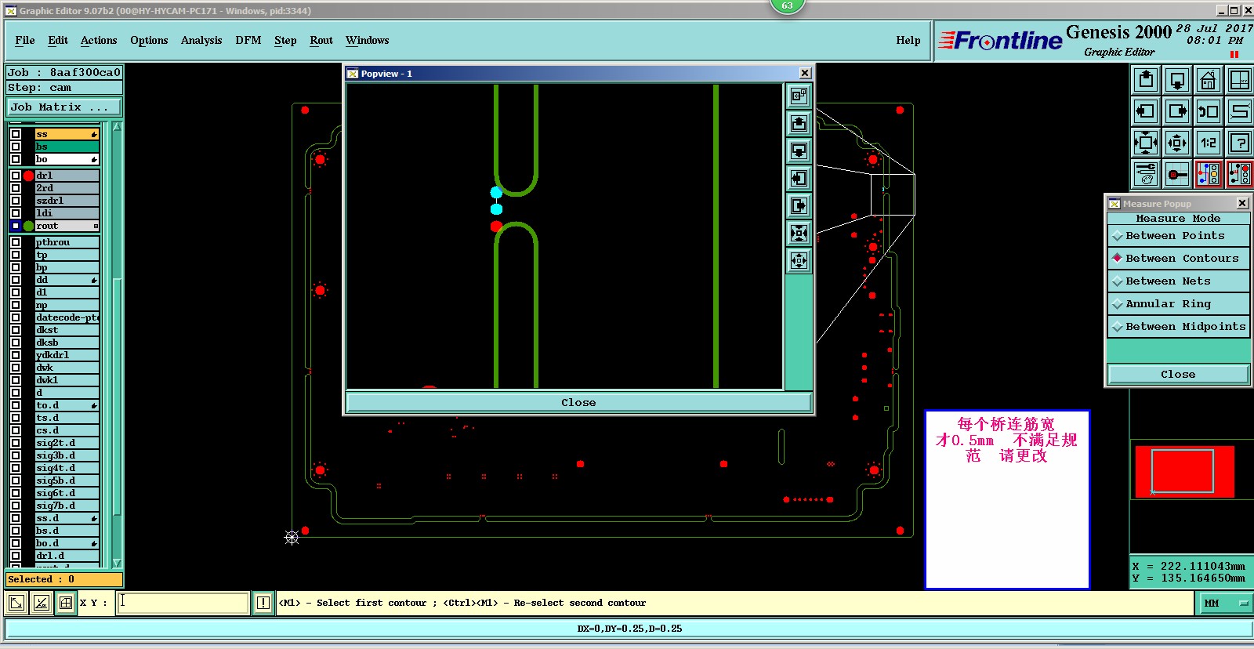Viewport: 1254px width, 649px height.
Task: Select the ydkdrl layer row
Action: pyautogui.click(x=67, y=355)
